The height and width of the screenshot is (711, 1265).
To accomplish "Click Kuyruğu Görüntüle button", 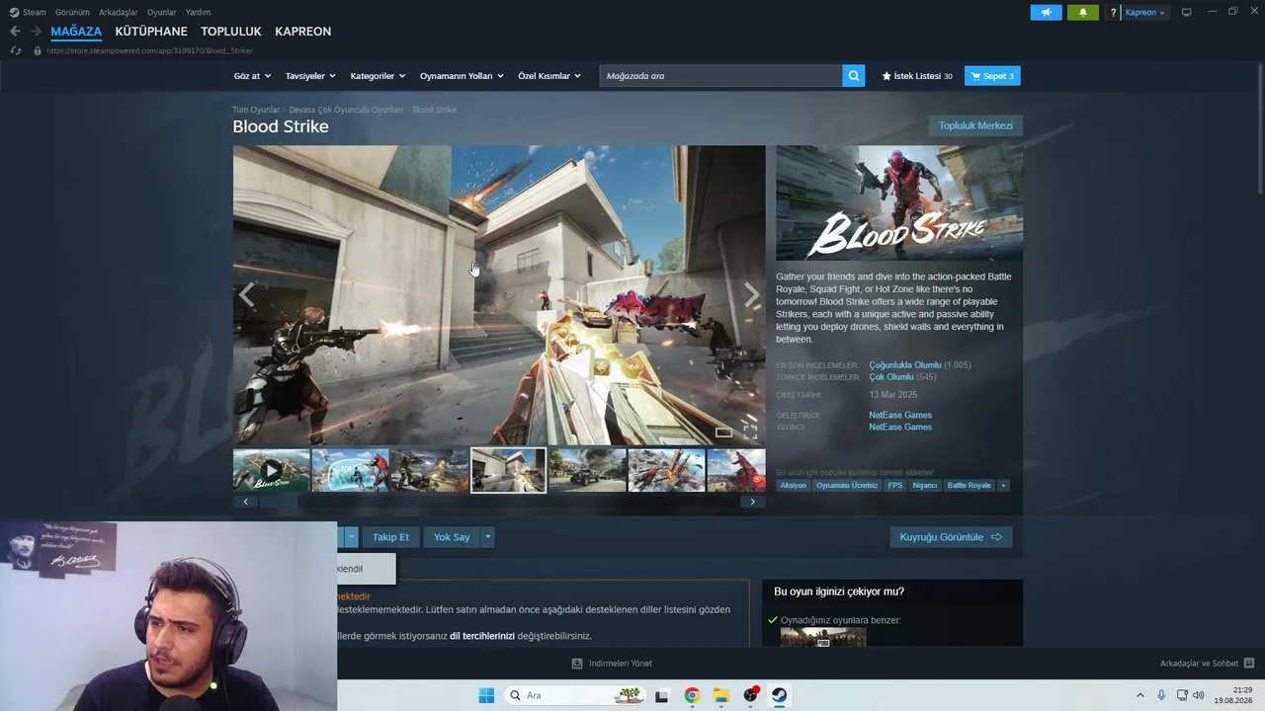I will (x=951, y=537).
